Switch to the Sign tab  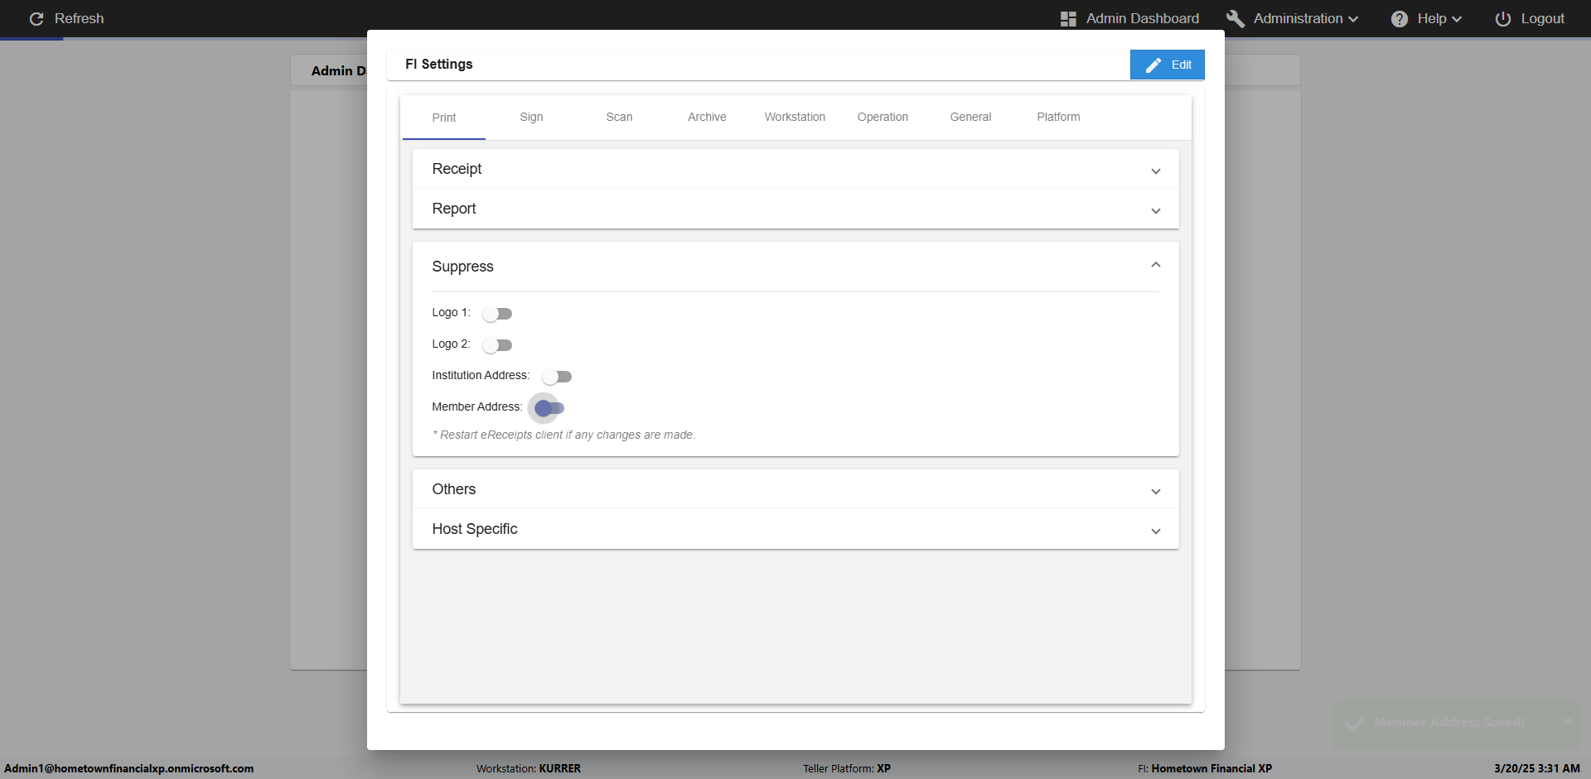click(x=531, y=118)
